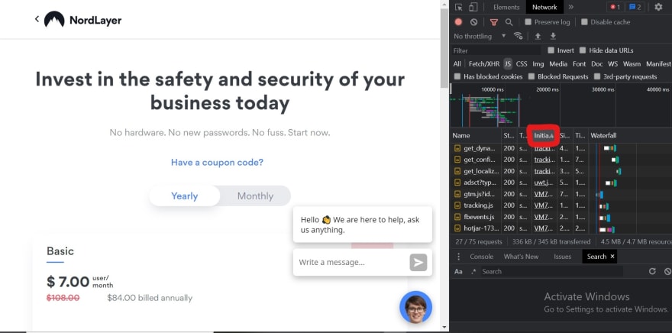Toggle the device toolbar icon
The width and height of the screenshot is (672, 333).
click(473, 8)
